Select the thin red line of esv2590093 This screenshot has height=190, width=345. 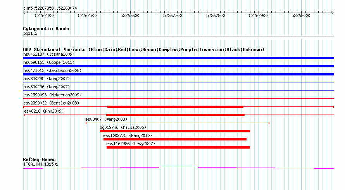pyautogui.click(x=178, y=99)
